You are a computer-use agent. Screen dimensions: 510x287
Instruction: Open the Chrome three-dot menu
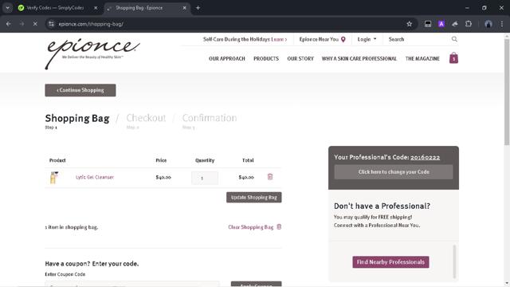(x=502, y=24)
